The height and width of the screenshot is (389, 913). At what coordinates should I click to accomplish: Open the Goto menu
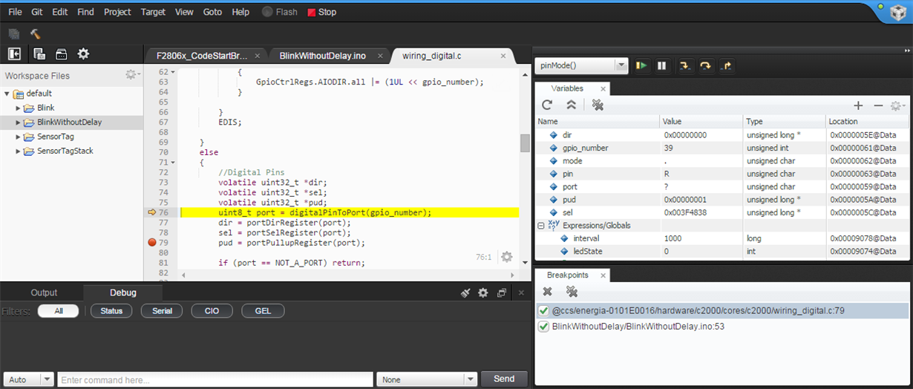[212, 12]
